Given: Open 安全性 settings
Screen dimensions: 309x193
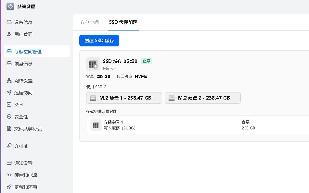Looking at the screenshot, I should pos(37,117).
